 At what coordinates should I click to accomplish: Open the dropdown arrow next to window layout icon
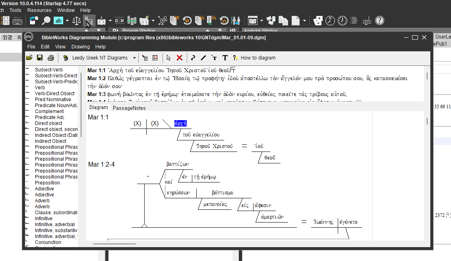tap(261, 20)
